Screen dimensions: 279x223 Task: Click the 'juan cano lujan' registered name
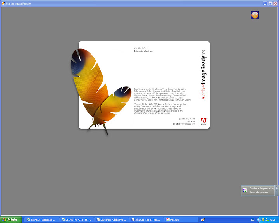click(x=187, y=118)
